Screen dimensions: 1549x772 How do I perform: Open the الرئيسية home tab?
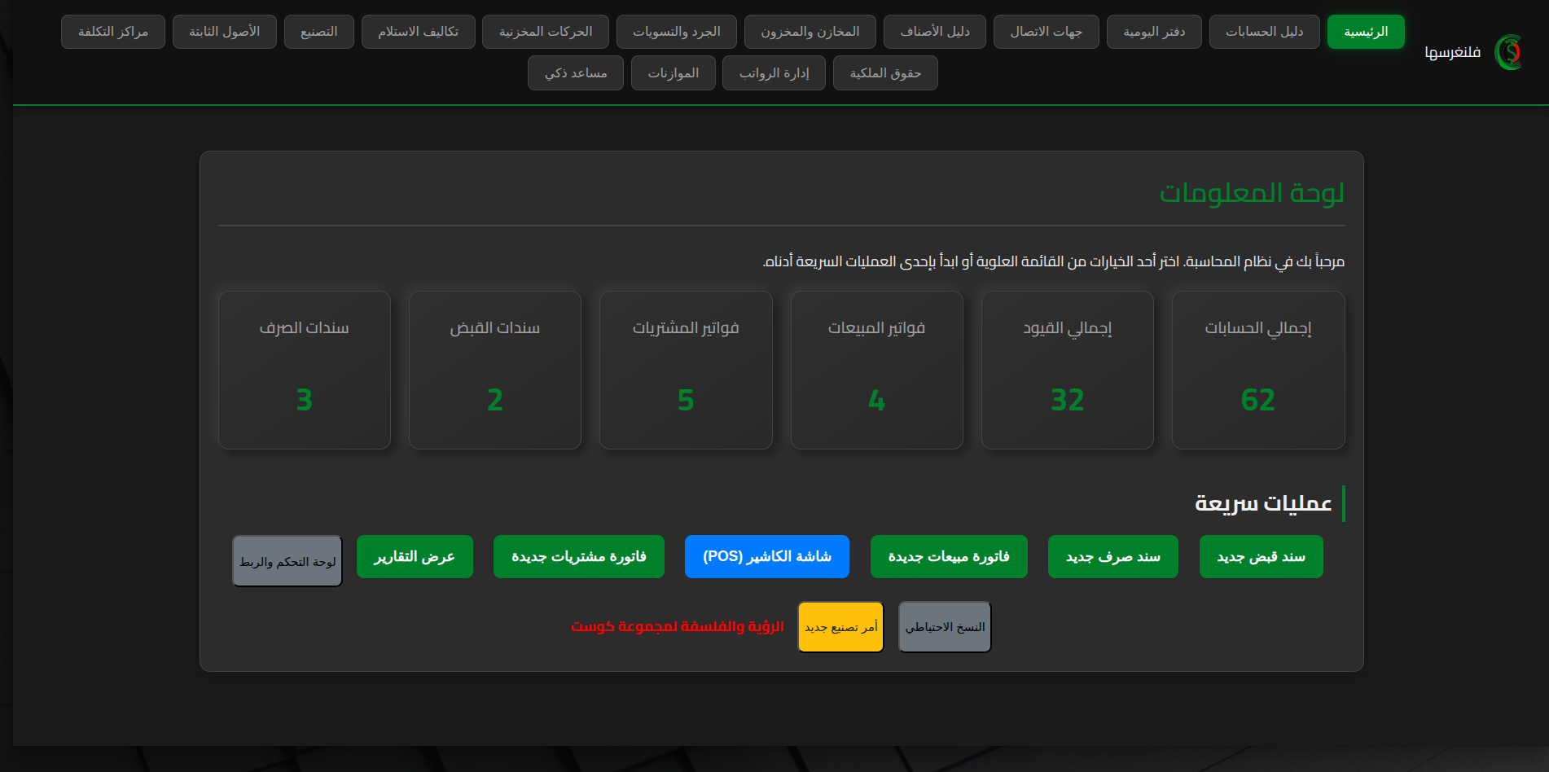[x=1365, y=32]
